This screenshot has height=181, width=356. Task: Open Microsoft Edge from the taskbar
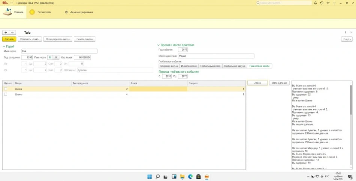(x=190, y=177)
